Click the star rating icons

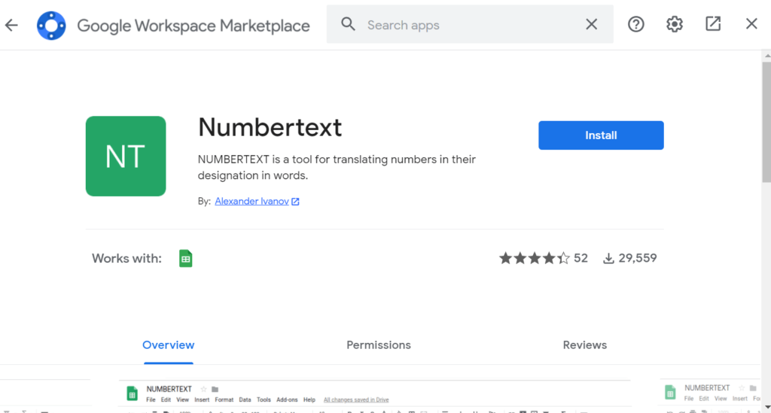[535, 258]
